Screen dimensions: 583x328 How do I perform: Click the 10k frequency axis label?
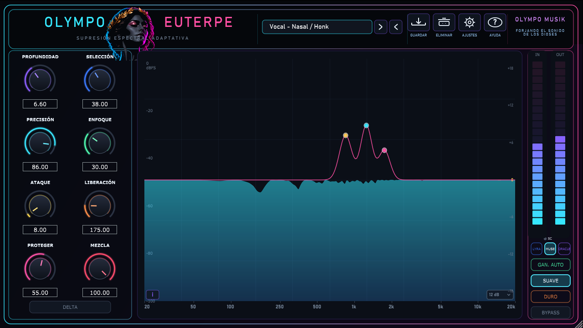[478, 307]
